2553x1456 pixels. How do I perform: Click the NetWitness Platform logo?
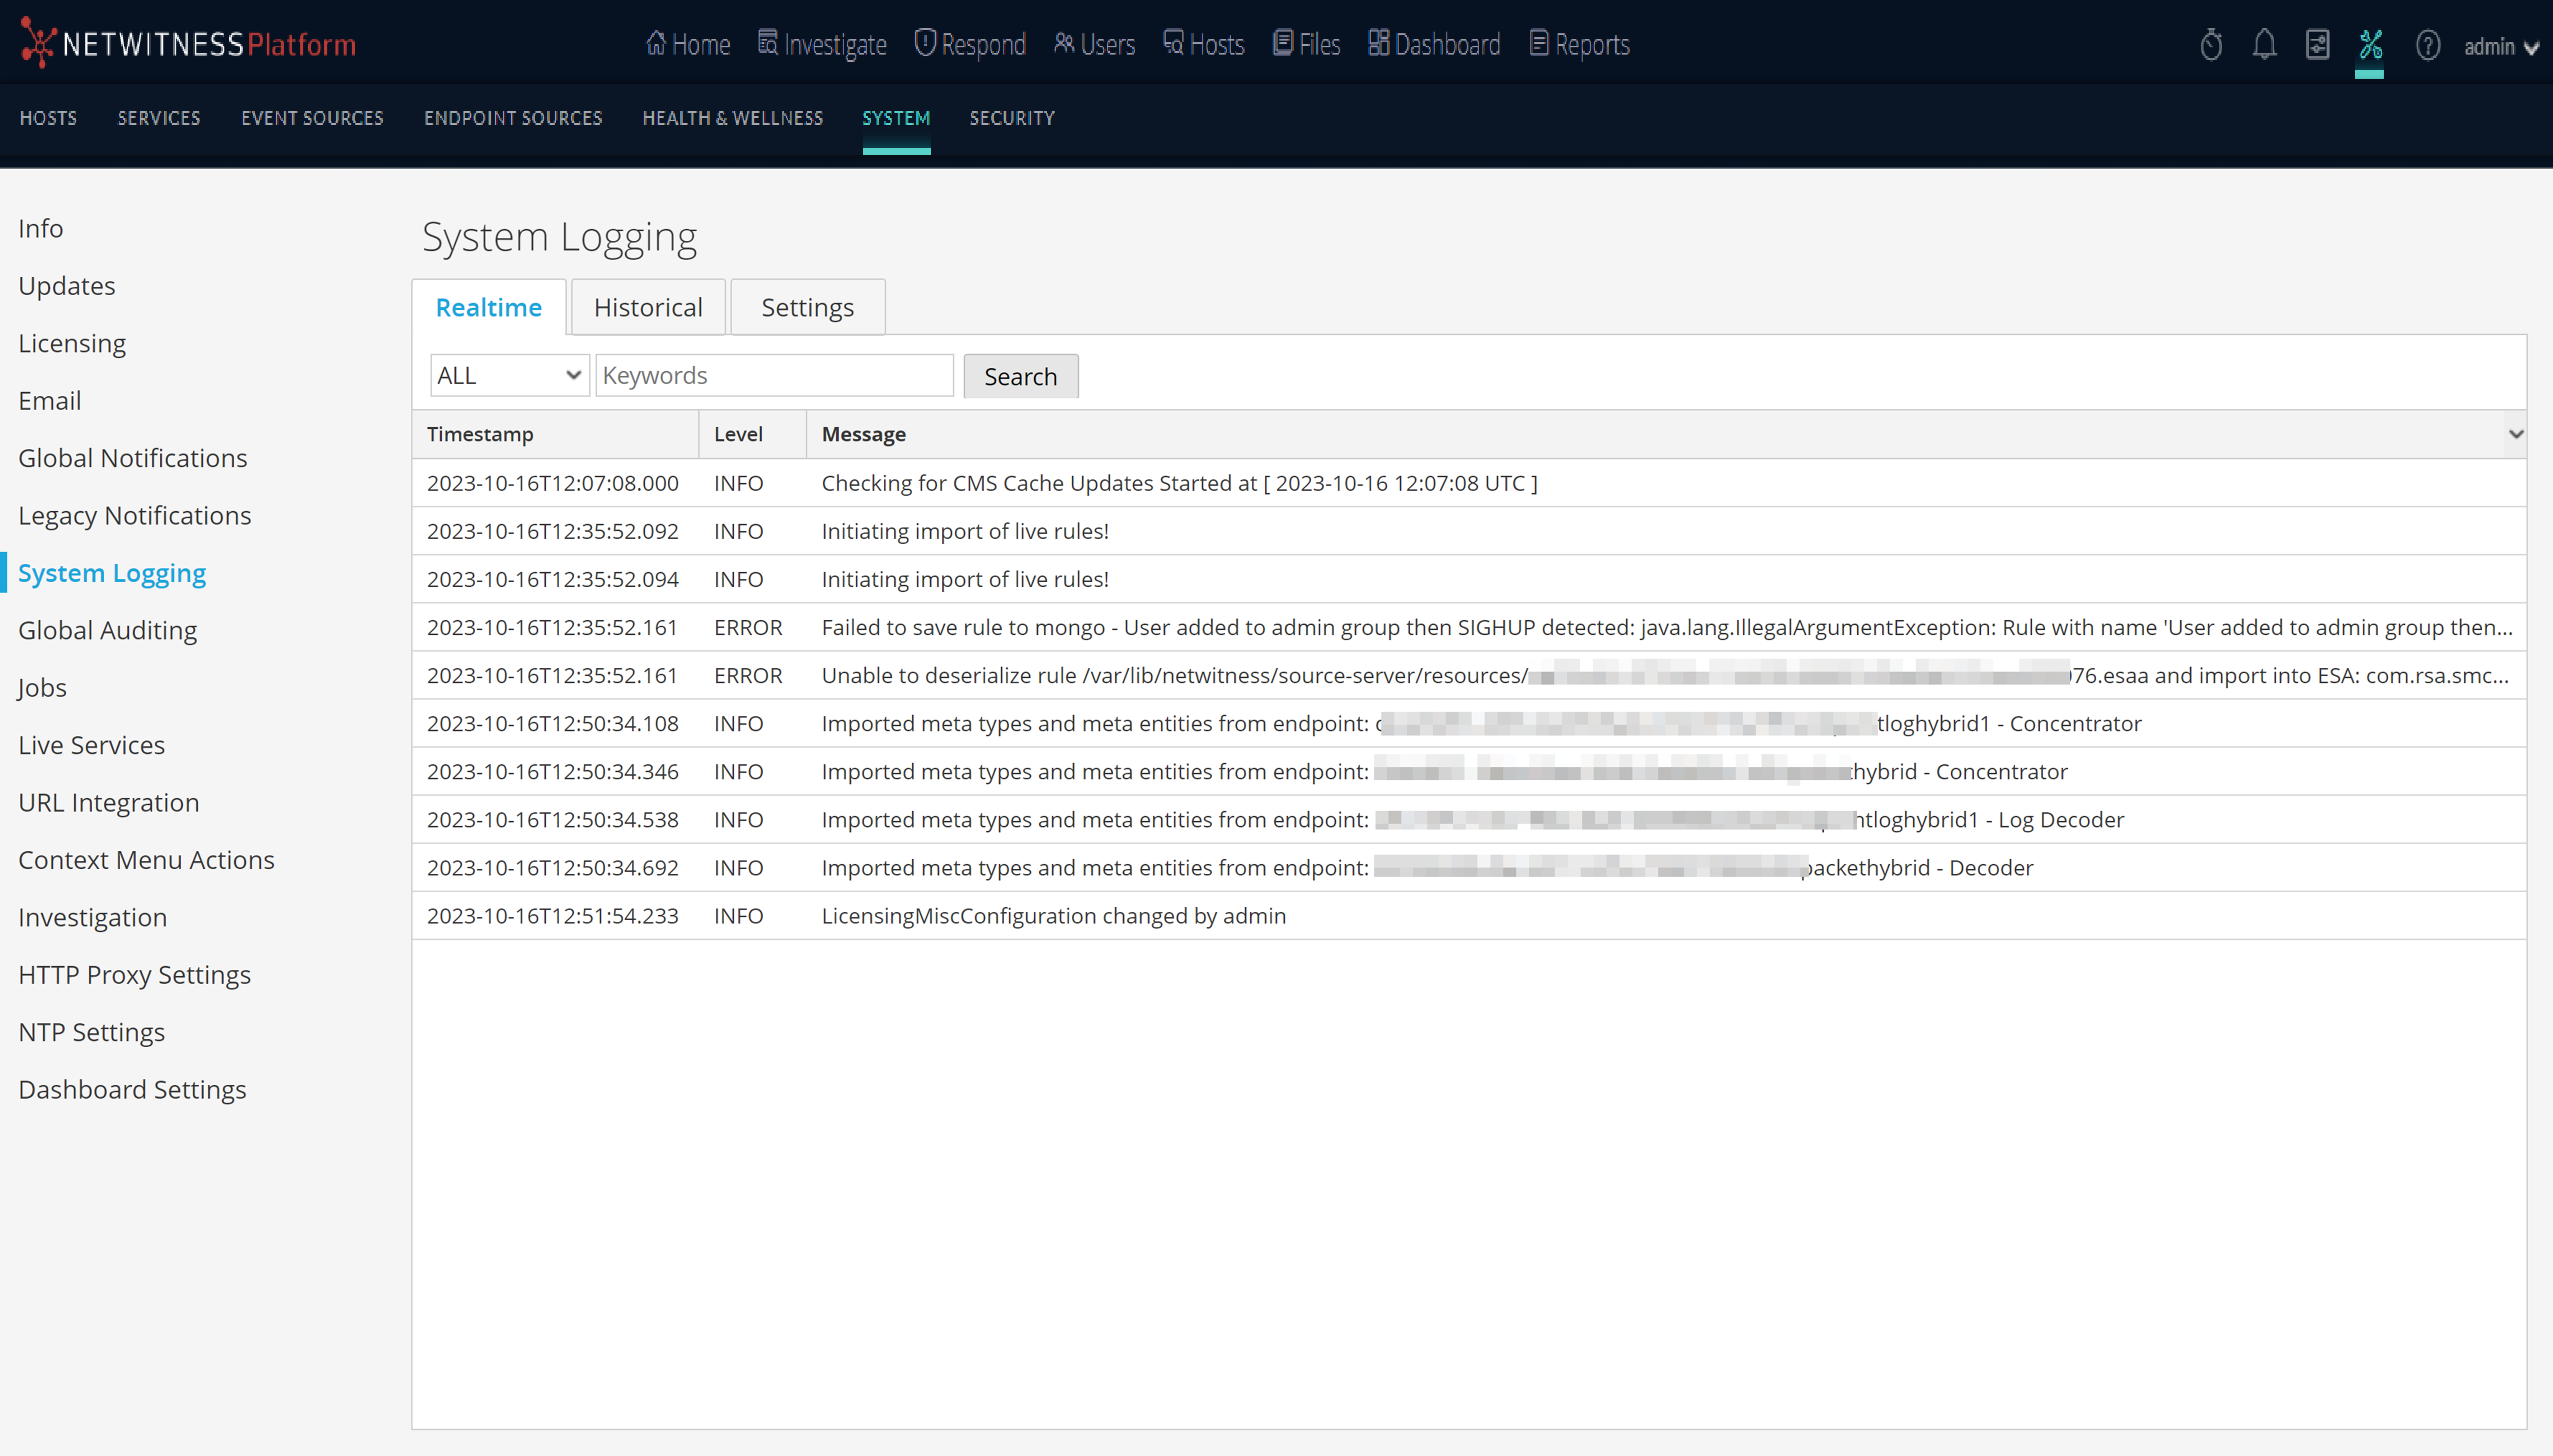pyautogui.click(x=188, y=44)
